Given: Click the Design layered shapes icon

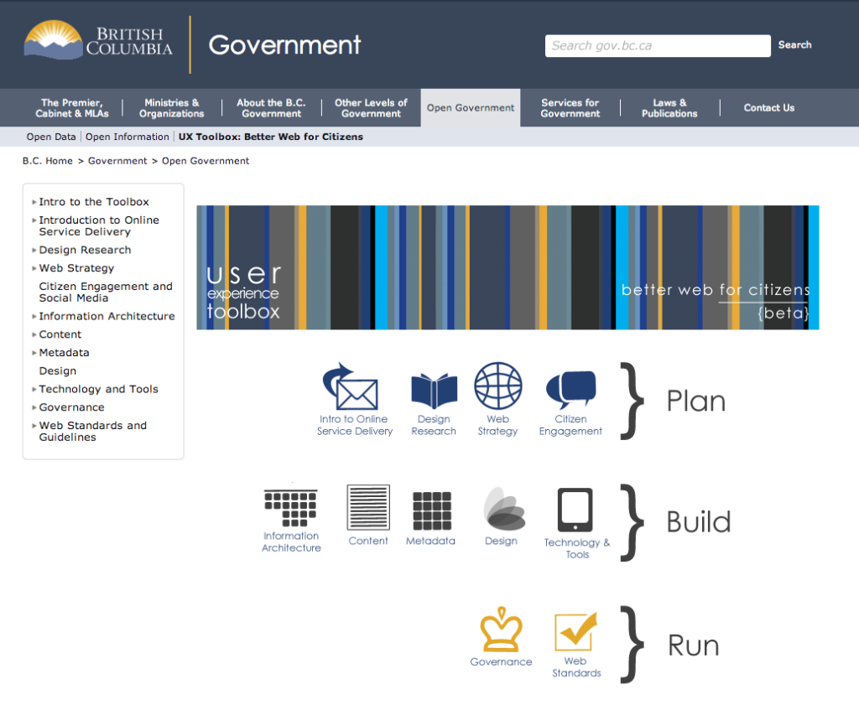Looking at the screenshot, I should click(502, 509).
